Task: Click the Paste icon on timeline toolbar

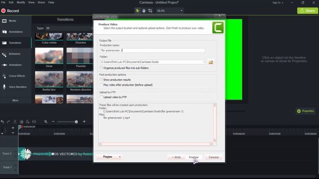Action: click(28, 122)
